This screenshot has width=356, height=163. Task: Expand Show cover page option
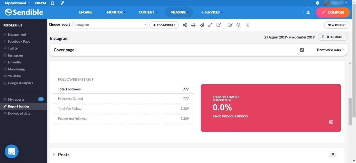pyautogui.click(x=330, y=49)
